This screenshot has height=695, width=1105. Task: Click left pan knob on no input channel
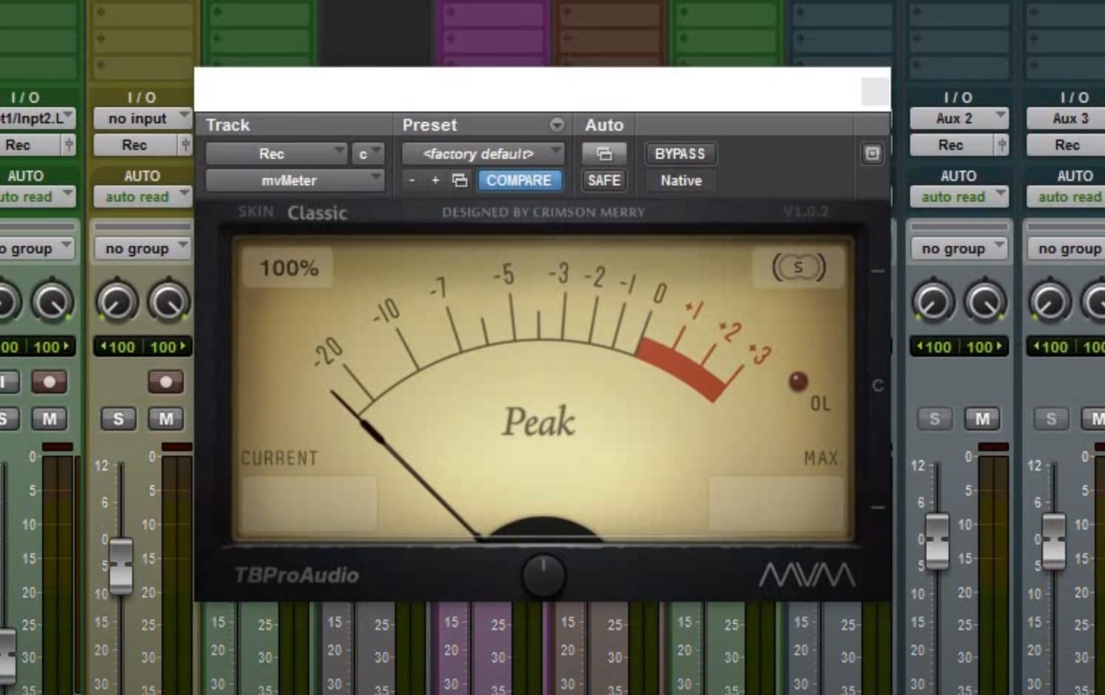point(117,302)
